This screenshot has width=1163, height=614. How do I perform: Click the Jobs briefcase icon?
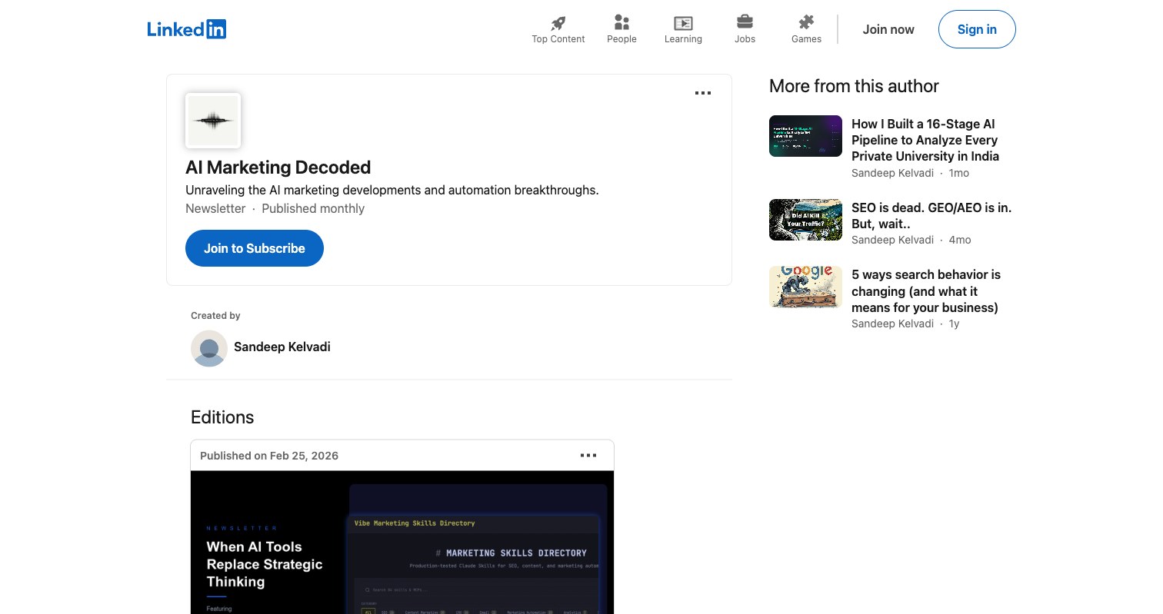745,23
